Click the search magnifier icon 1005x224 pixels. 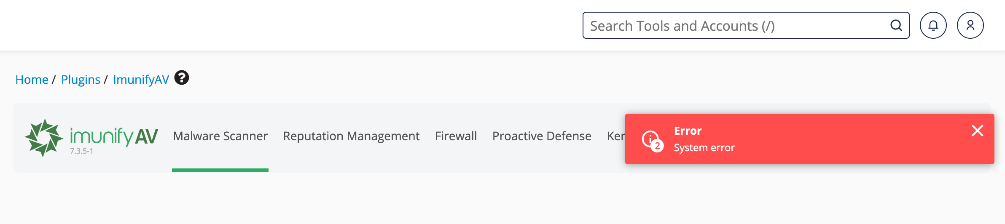(x=896, y=26)
